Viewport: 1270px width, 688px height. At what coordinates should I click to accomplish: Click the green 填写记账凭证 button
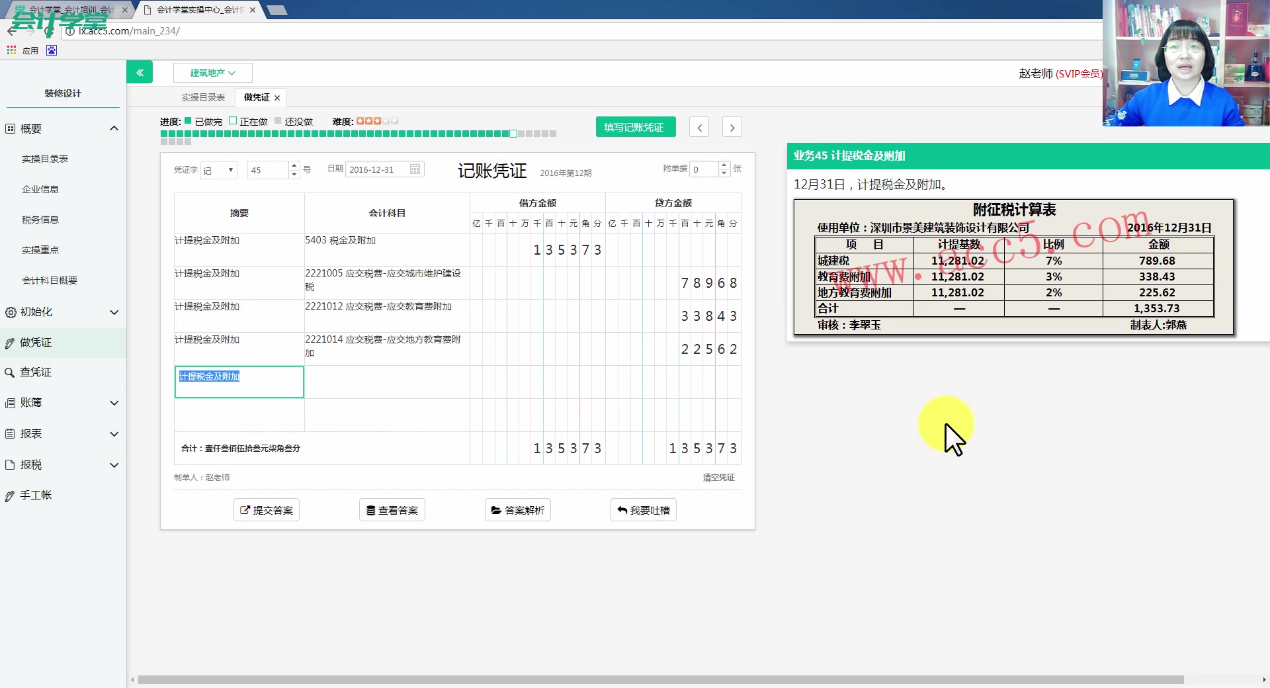point(635,126)
